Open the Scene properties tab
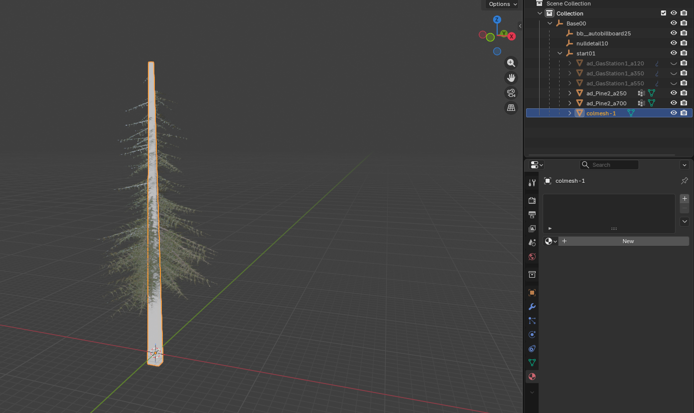The height and width of the screenshot is (413, 694). (532, 242)
